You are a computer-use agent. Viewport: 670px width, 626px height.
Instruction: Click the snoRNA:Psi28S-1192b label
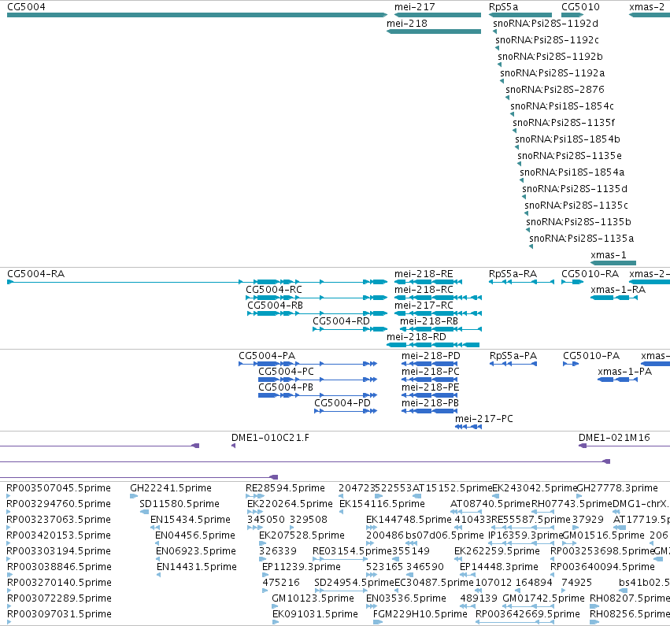click(x=550, y=57)
